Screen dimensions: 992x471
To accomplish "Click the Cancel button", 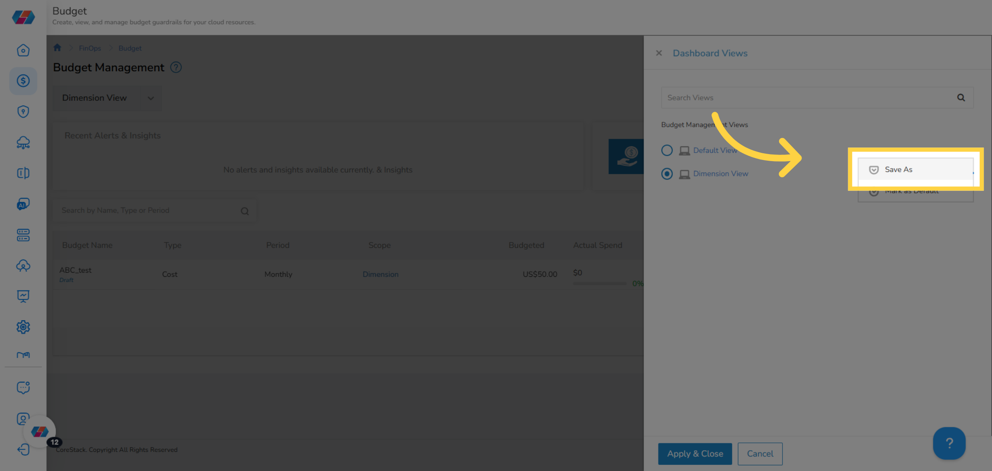I will [x=760, y=453].
